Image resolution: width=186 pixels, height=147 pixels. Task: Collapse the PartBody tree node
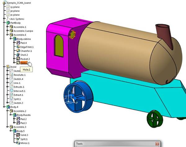tap(3, 23)
